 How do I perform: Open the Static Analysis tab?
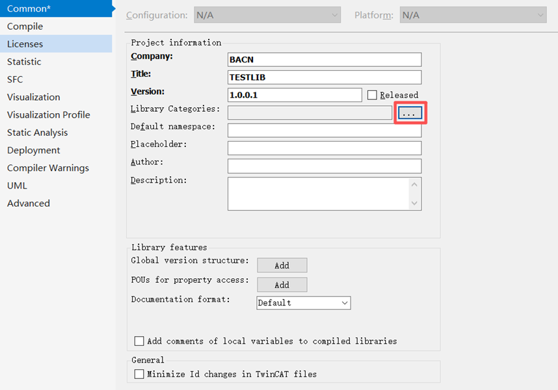(x=37, y=133)
